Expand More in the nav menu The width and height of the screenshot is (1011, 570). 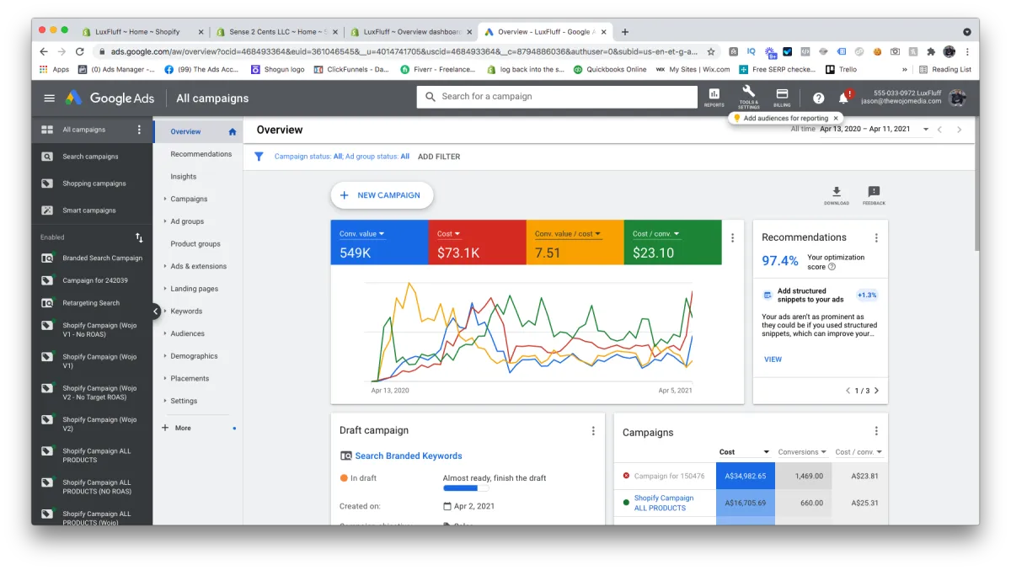(177, 429)
